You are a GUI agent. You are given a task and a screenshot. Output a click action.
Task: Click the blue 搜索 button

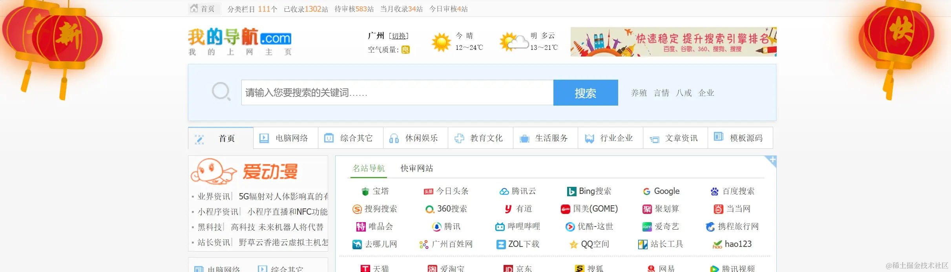click(586, 93)
